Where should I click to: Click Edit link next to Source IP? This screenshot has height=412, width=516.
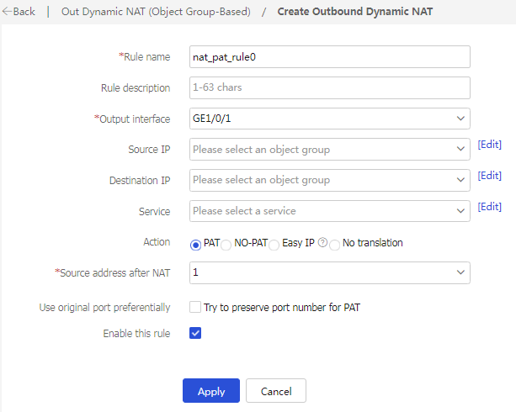pyautogui.click(x=489, y=145)
